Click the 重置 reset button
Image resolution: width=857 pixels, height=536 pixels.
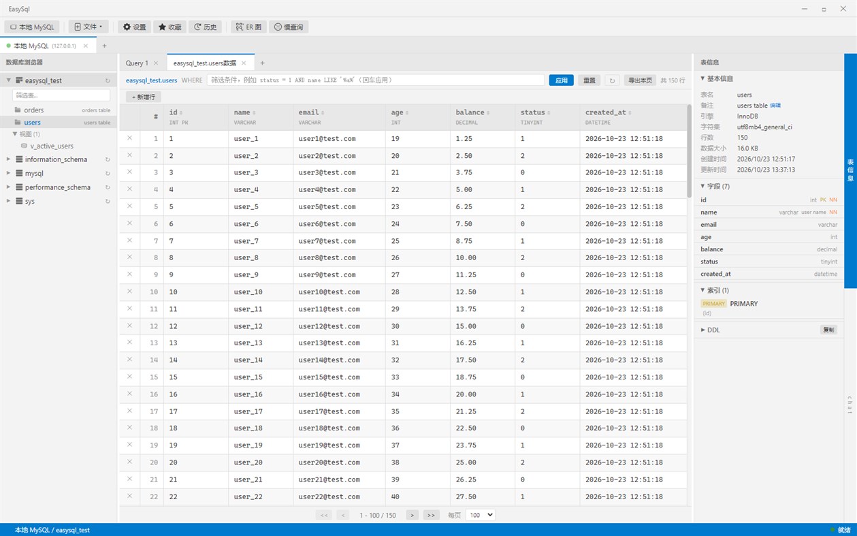click(x=589, y=80)
